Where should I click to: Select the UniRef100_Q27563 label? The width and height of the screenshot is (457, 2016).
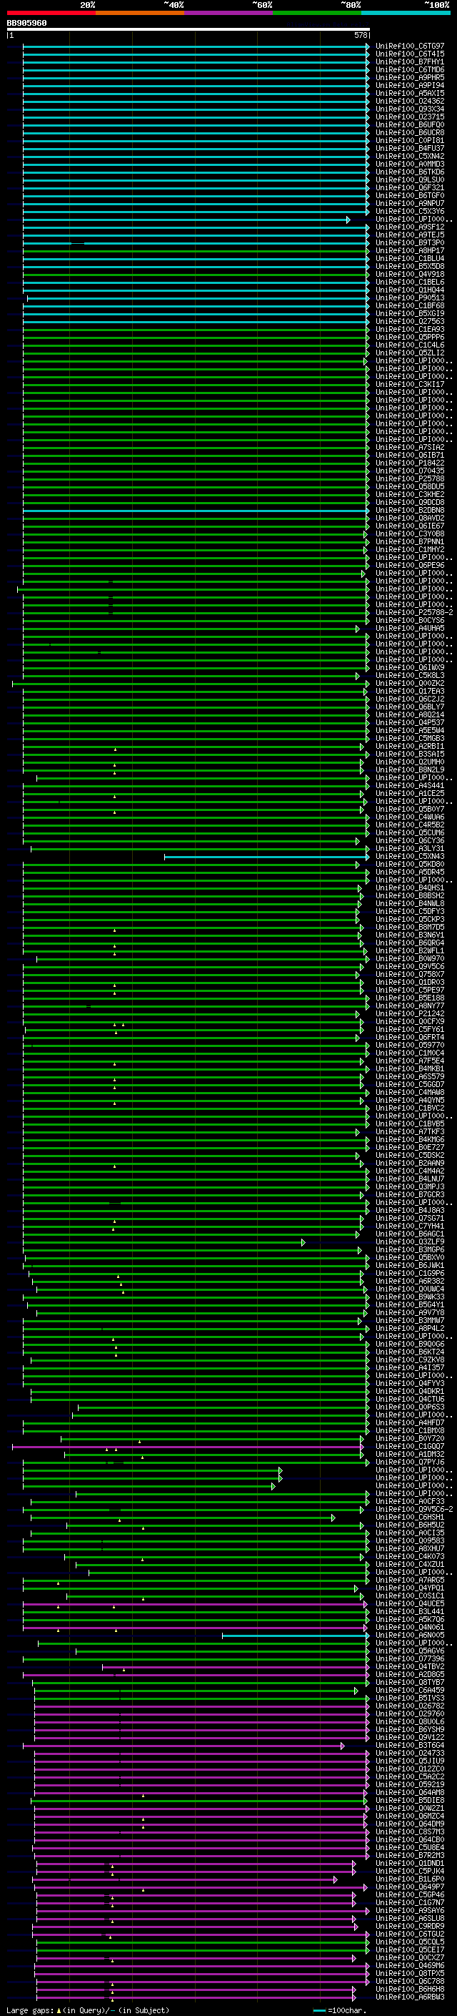(x=410, y=321)
